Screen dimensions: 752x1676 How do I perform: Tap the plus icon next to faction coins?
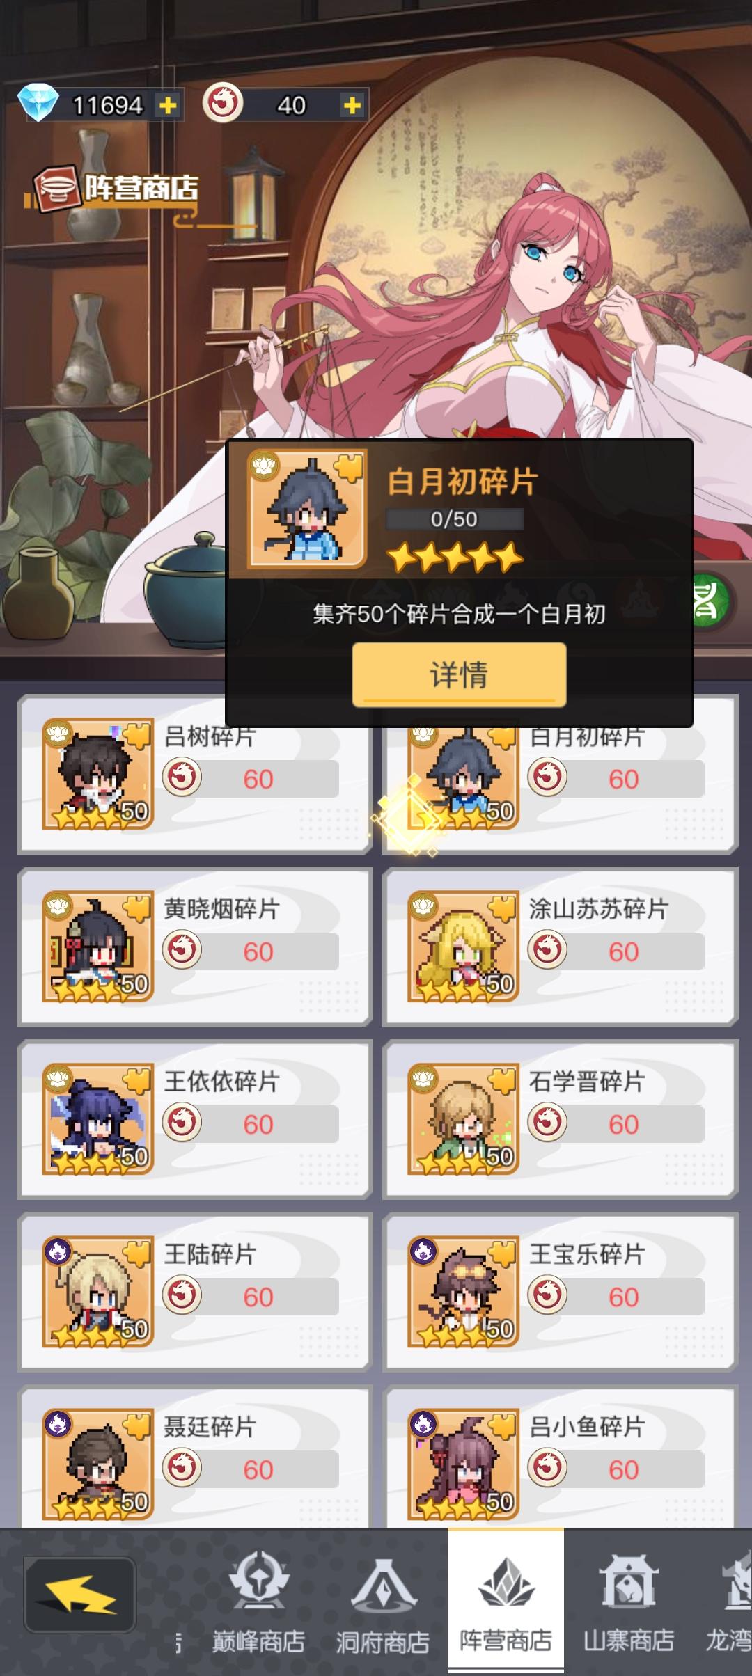click(x=352, y=105)
